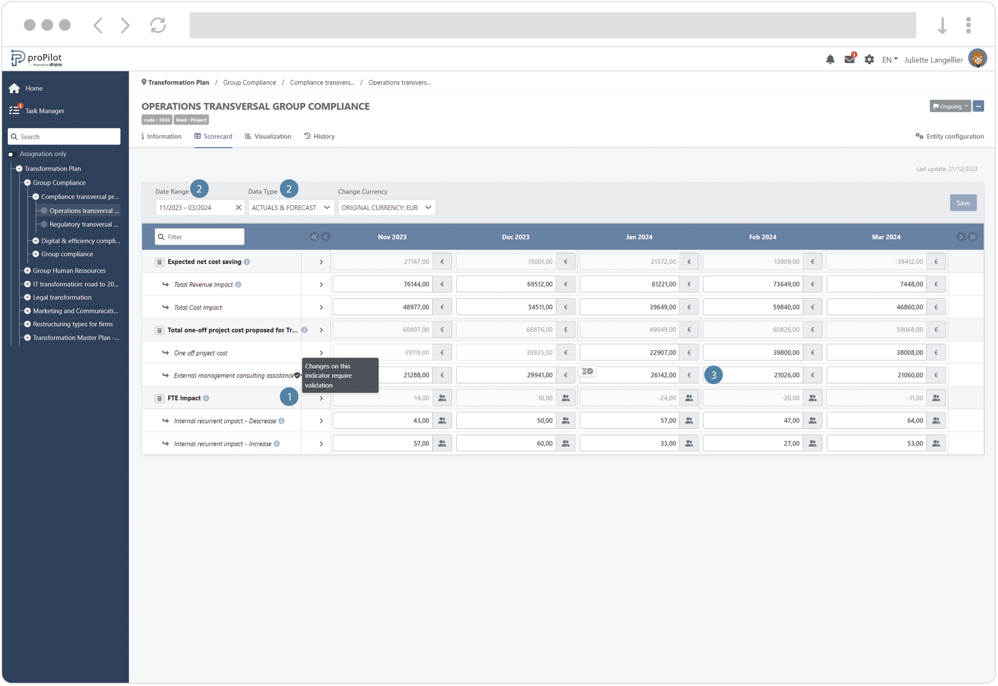Clear the Date Range with X
Screen dimensions: 998x686
pyautogui.click(x=238, y=208)
